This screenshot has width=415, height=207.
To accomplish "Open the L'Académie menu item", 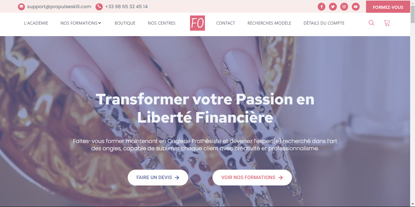I will coord(36,23).
